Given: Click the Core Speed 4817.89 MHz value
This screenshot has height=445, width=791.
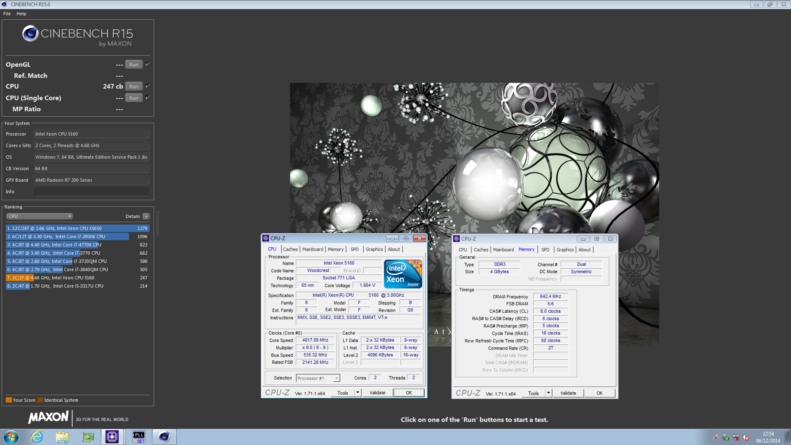Looking at the screenshot, I should tap(316, 340).
